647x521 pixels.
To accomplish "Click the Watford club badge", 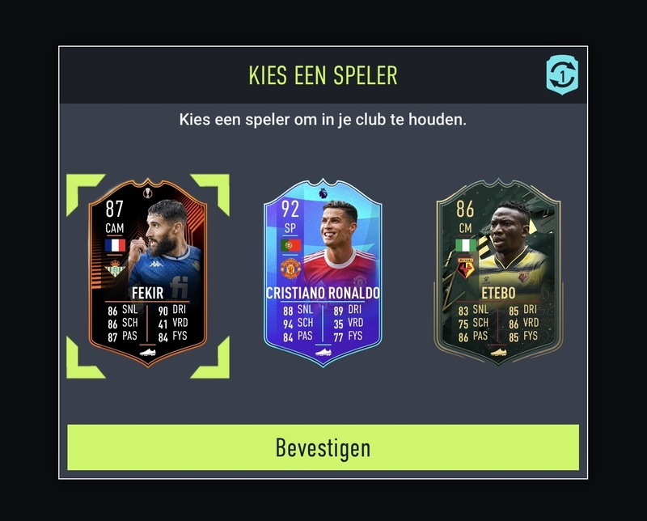I will [x=466, y=269].
